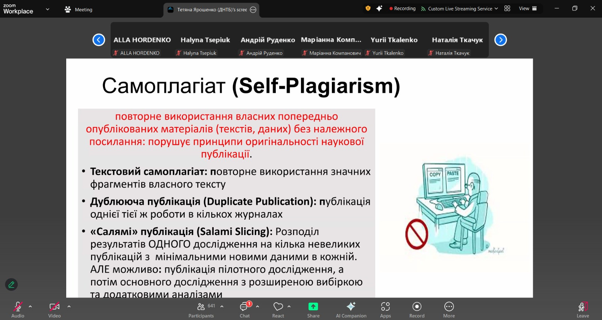Open the Meeting tab
The width and height of the screenshot is (602, 320).
(78, 10)
